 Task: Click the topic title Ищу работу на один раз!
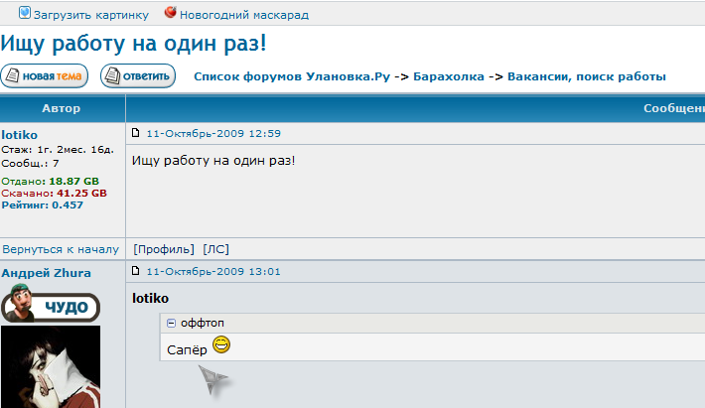click(133, 44)
